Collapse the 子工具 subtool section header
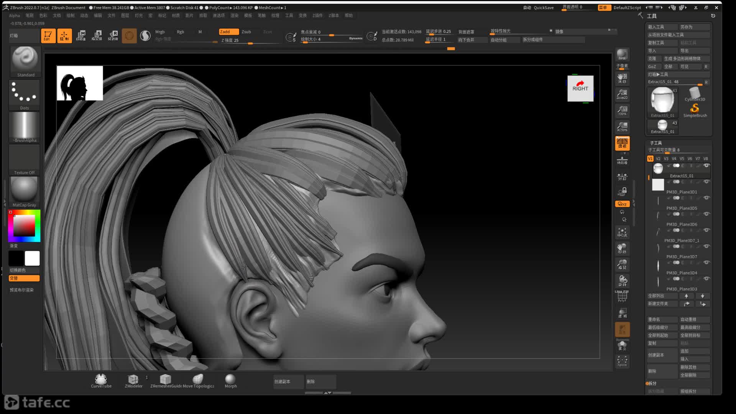The height and width of the screenshot is (414, 736). [656, 143]
